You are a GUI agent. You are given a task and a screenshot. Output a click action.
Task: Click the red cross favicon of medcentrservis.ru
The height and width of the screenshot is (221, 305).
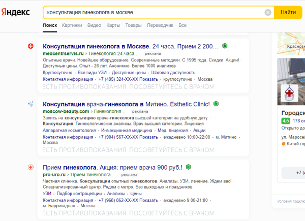coord(30,46)
